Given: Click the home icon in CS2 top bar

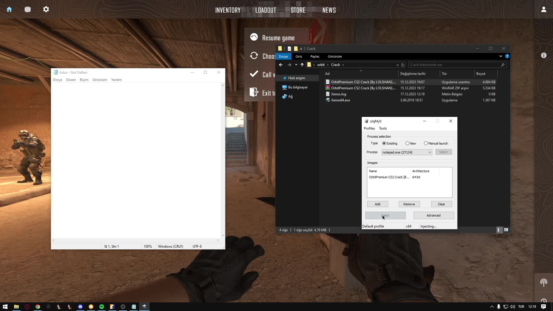Looking at the screenshot, I should click(9, 9).
